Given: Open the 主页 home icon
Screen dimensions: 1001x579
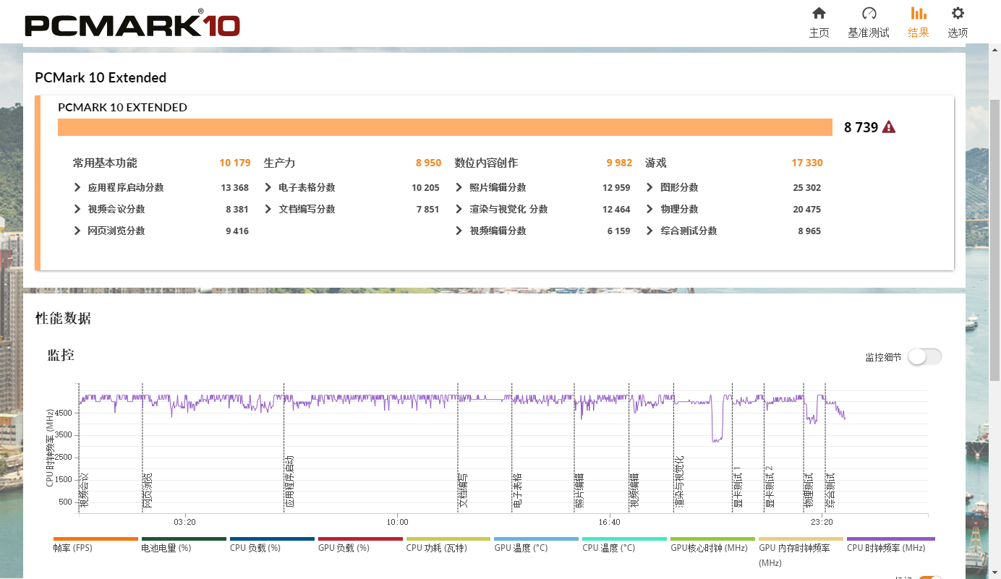Looking at the screenshot, I should [x=819, y=13].
